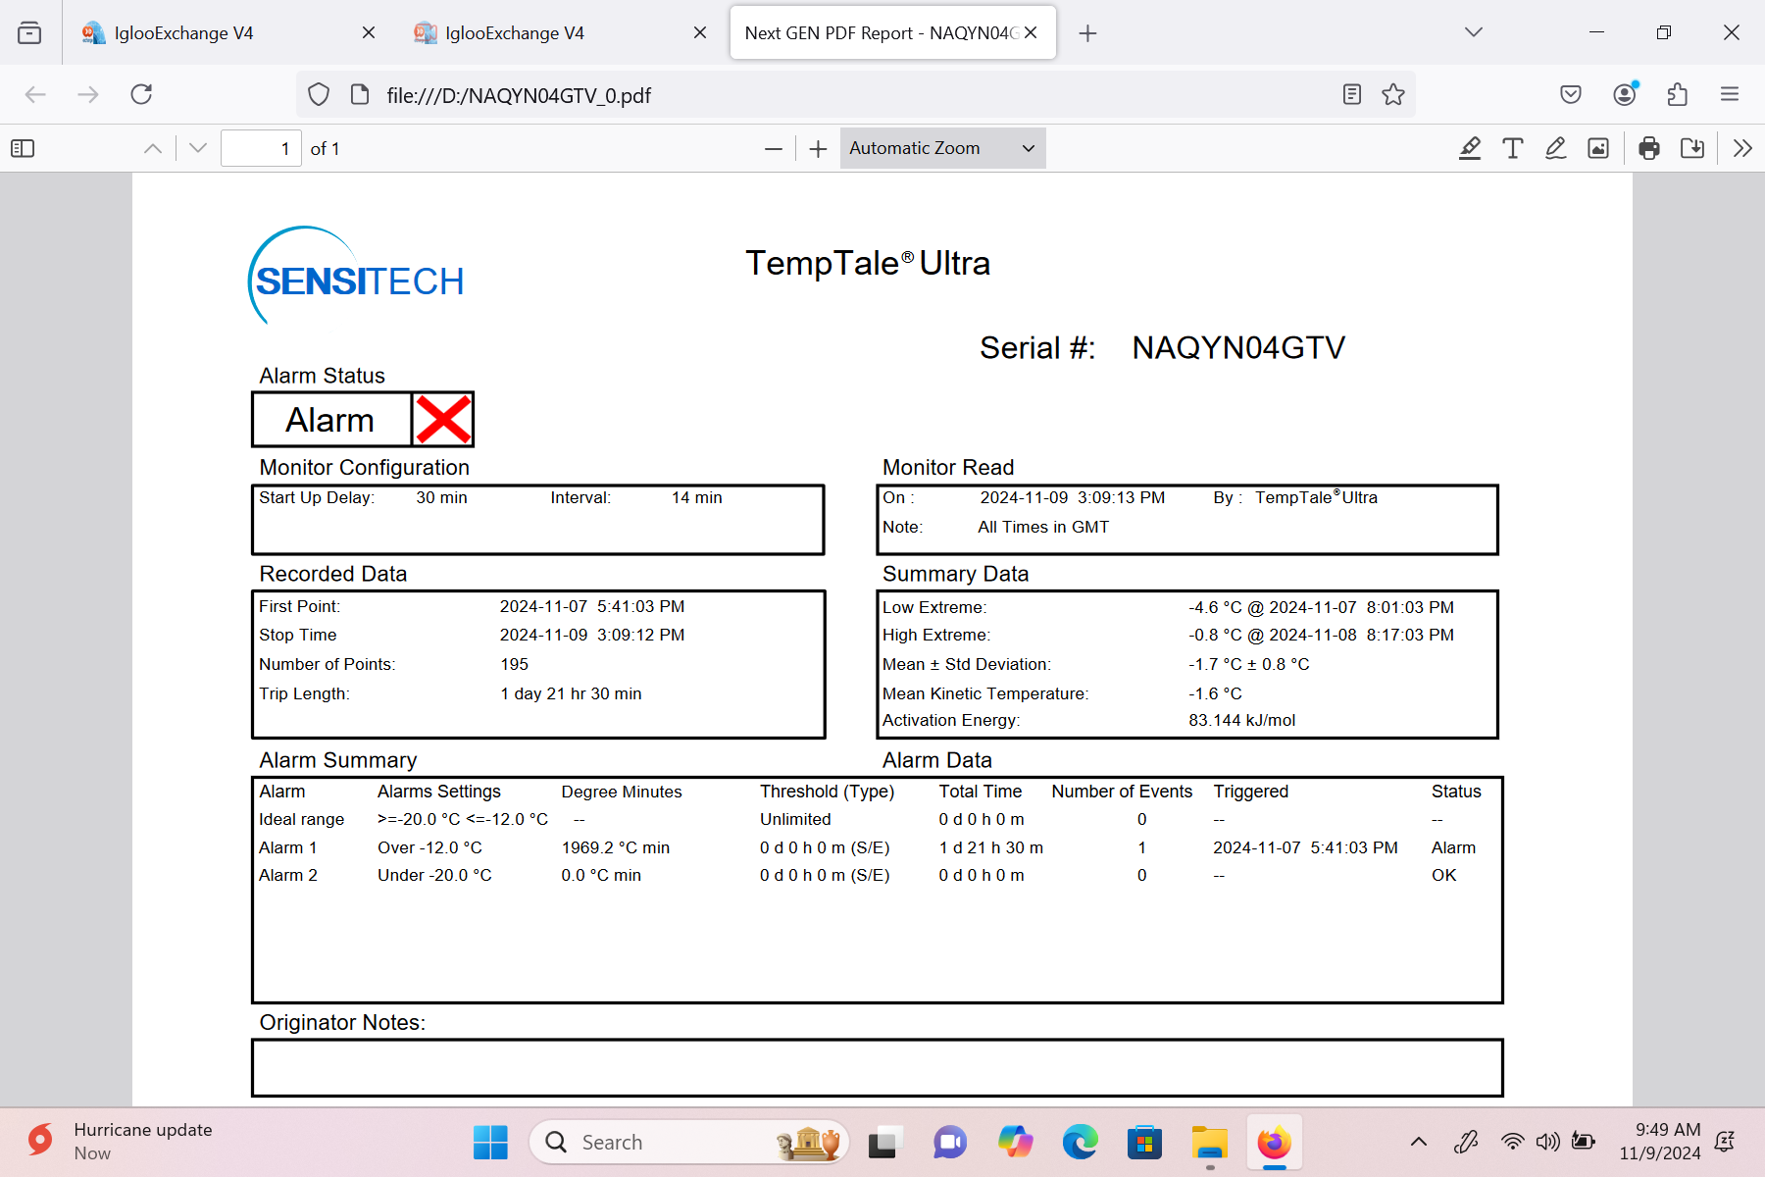Viewport: 1765px width, 1177px height.
Task: Click the Number of Points value 195
Action: tap(514, 664)
